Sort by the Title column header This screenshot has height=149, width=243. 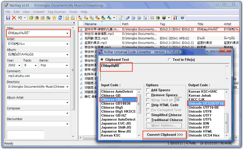pyautogui.click(x=209, y=24)
